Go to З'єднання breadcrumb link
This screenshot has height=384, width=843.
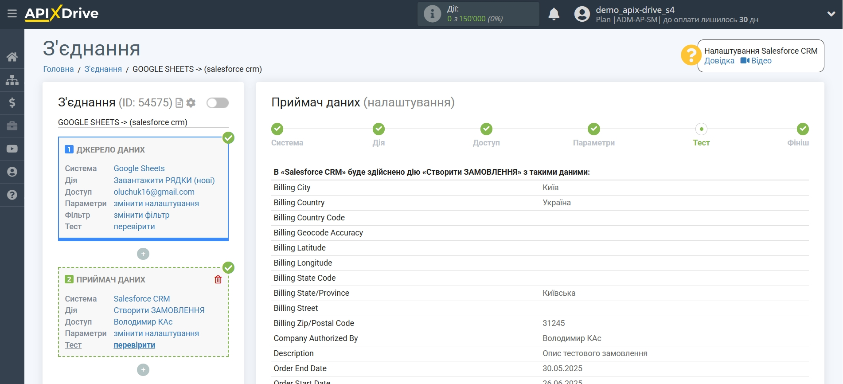[x=103, y=69]
